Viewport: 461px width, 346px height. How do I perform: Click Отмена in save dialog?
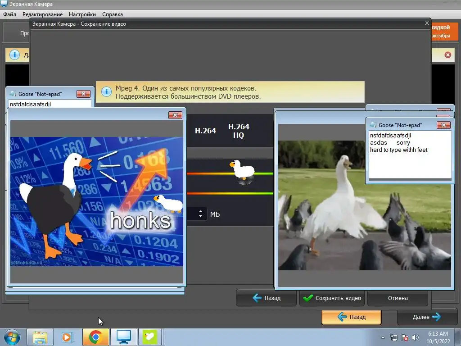click(398, 298)
